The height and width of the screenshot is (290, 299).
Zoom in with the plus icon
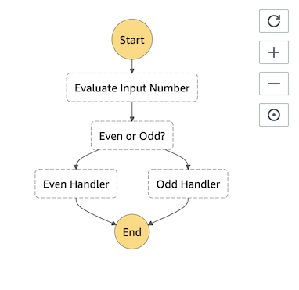pyautogui.click(x=274, y=52)
